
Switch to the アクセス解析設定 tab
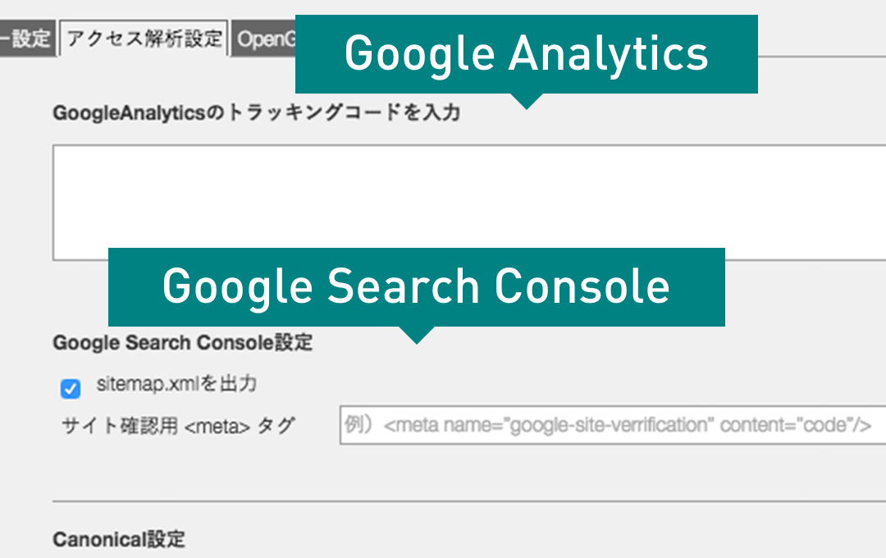(x=144, y=38)
